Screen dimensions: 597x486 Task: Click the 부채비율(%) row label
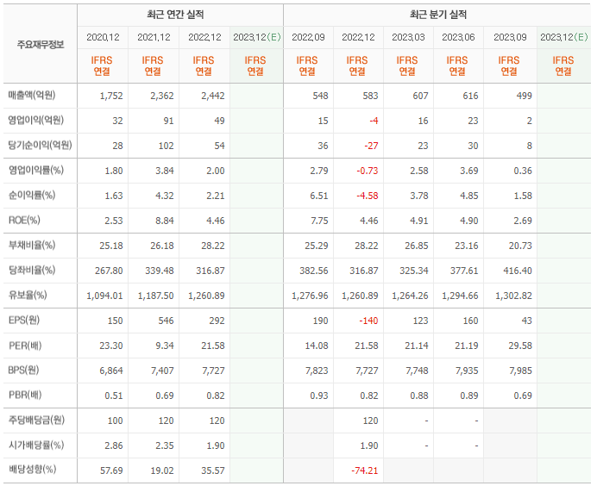click(x=32, y=246)
